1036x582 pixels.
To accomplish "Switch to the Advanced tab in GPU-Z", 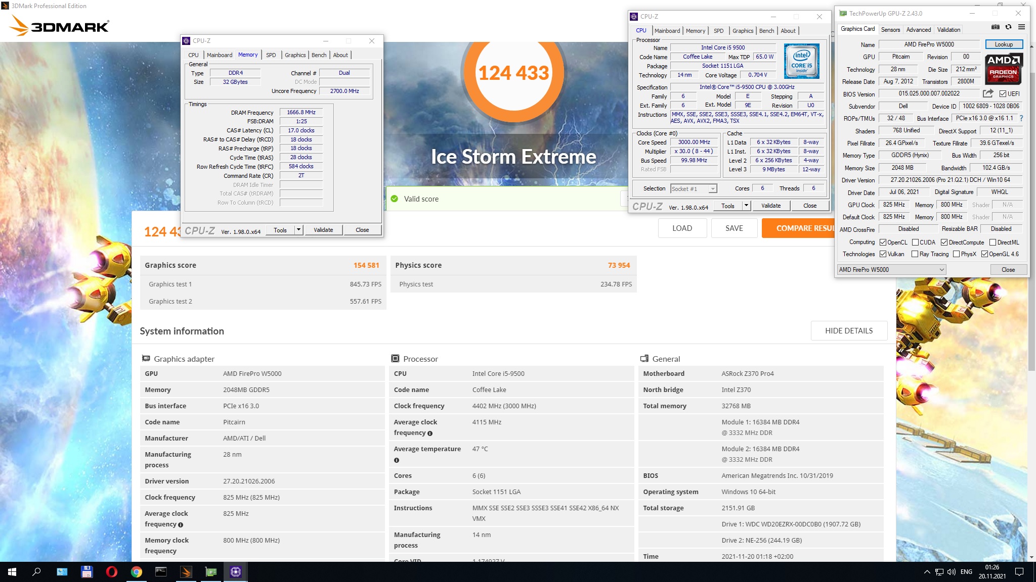I will [x=918, y=30].
